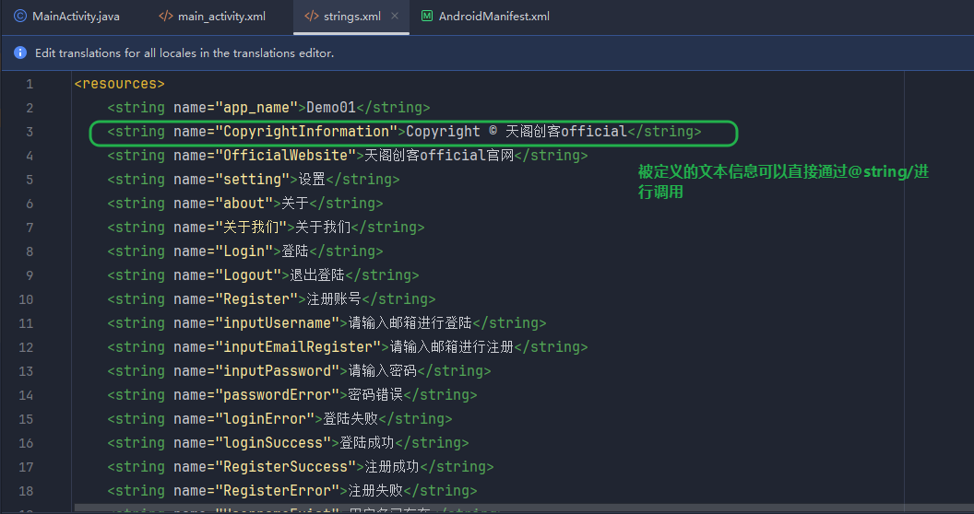Click line number 1 in the gutter
This screenshot has width=974, height=514.
pyautogui.click(x=30, y=84)
